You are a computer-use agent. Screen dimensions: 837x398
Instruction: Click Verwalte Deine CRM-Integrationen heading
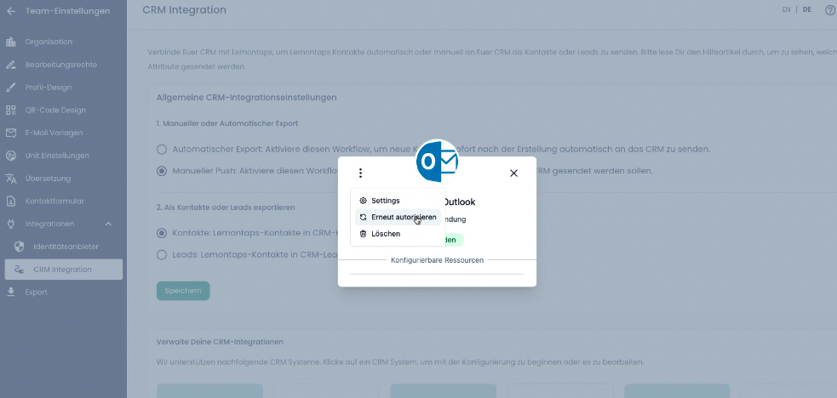[220, 342]
